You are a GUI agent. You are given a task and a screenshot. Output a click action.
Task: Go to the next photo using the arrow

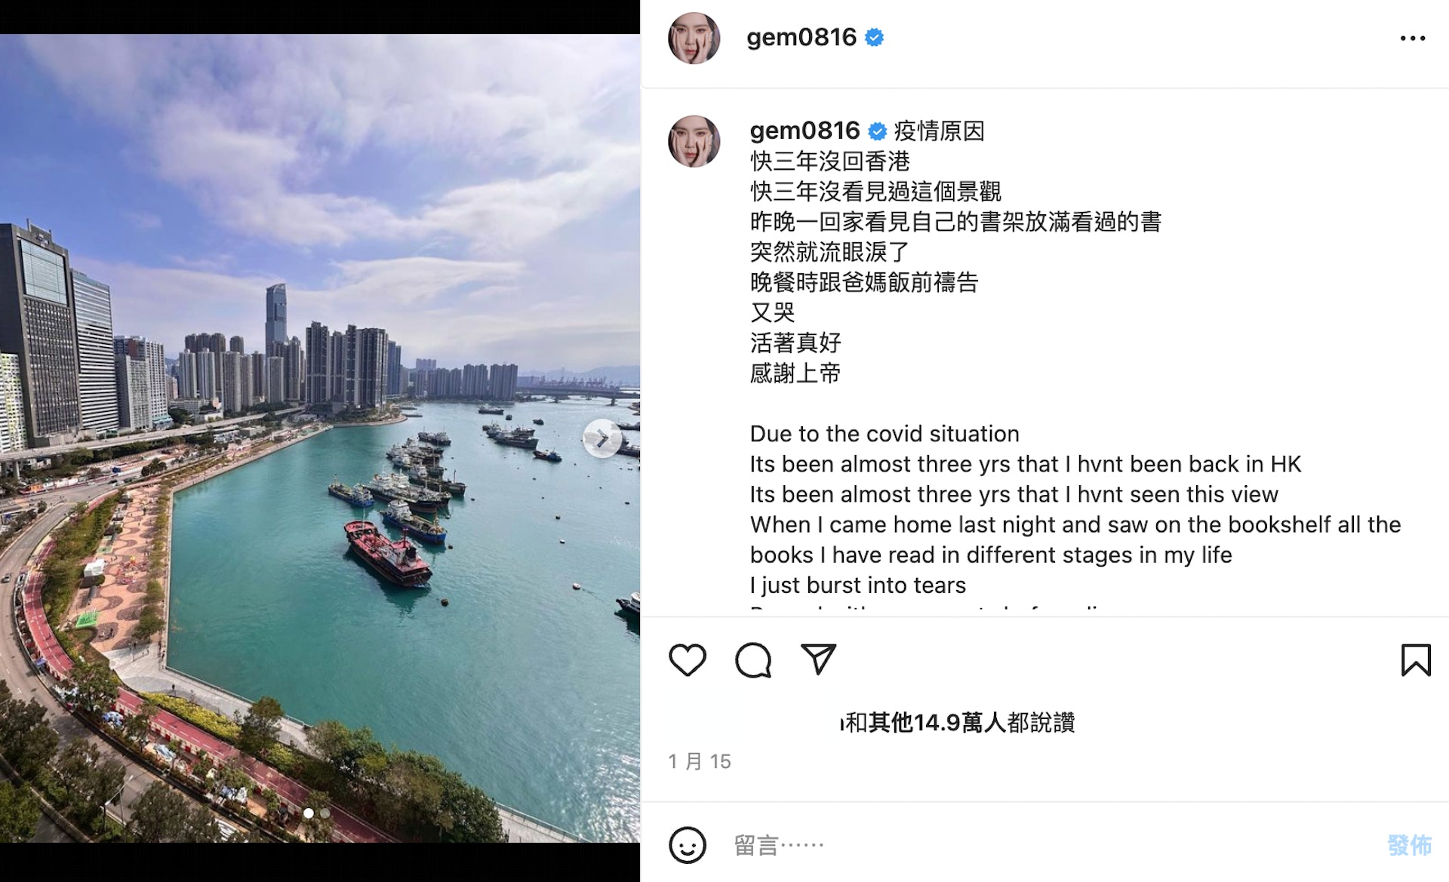pos(602,438)
